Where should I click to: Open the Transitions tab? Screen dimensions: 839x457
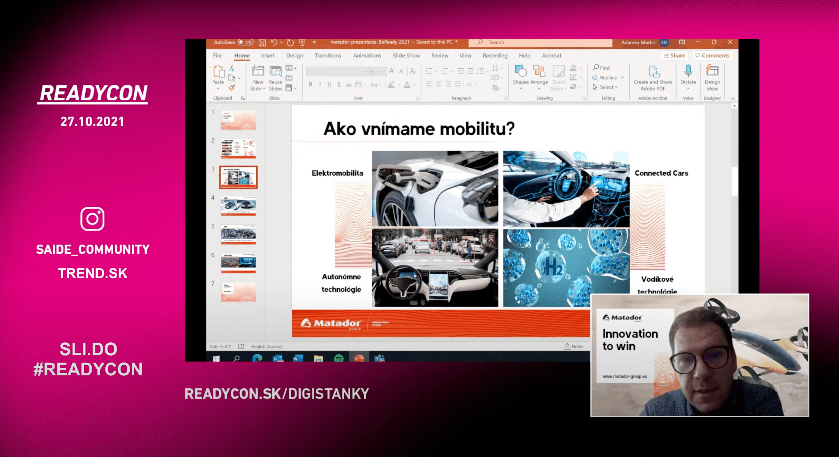[328, 56]
